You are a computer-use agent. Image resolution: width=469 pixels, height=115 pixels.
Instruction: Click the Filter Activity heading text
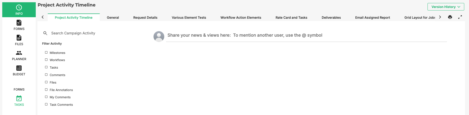(x=52, y=43)
